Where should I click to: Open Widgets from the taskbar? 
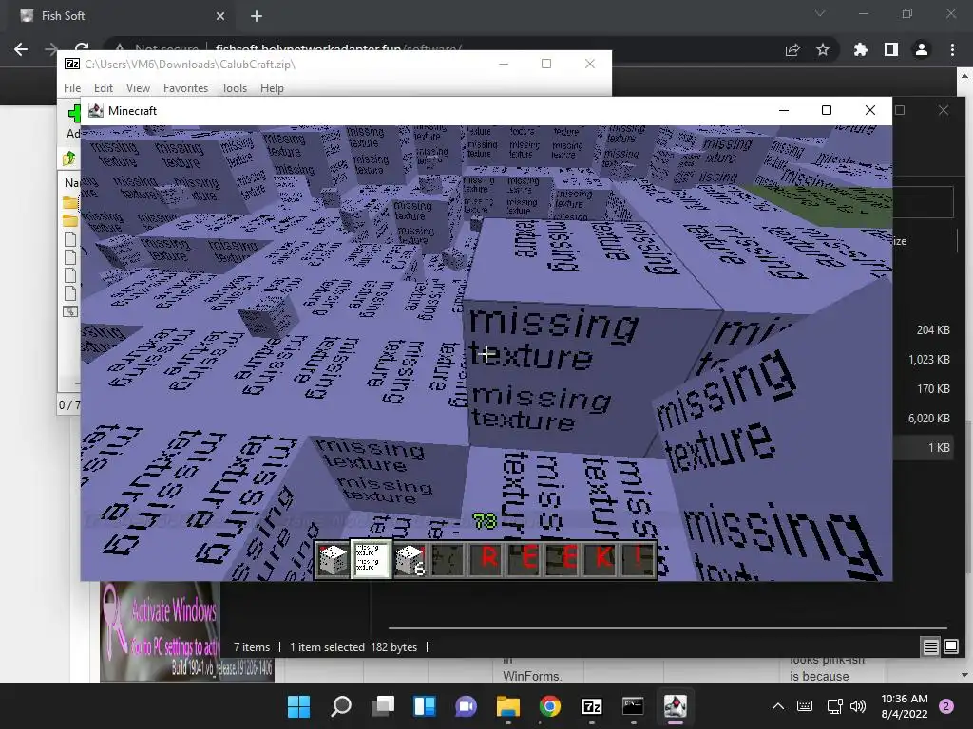click(425, 706)
